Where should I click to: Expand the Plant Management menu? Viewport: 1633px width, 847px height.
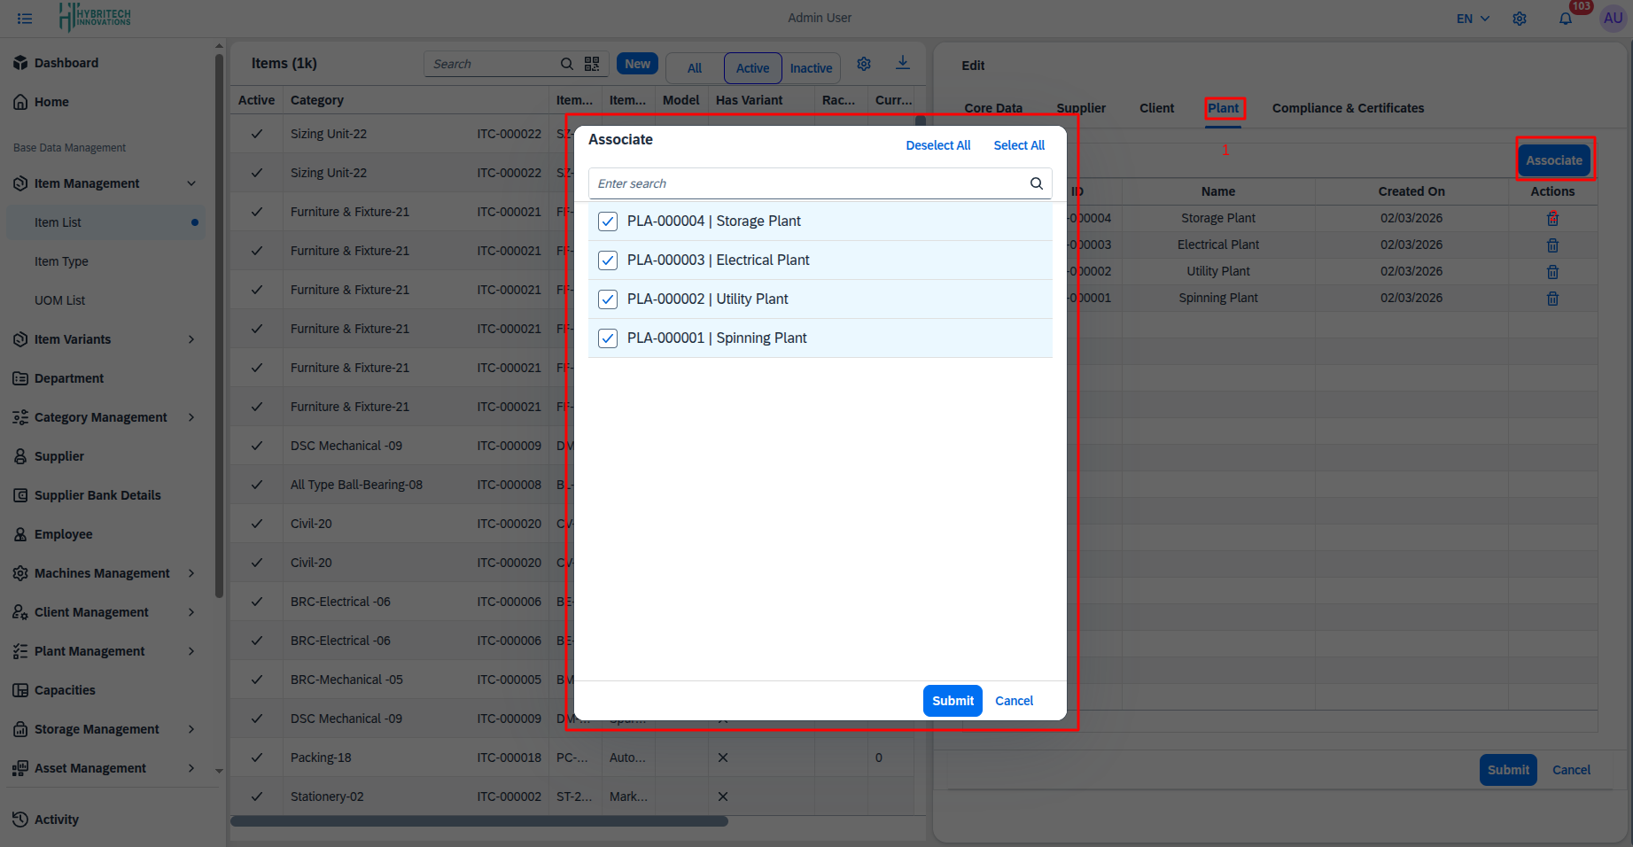coord(191,651)
